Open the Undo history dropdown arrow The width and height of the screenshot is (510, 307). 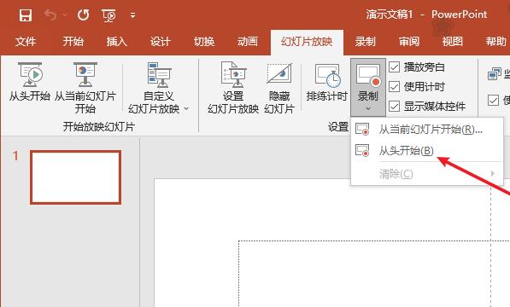click(65, 15)
